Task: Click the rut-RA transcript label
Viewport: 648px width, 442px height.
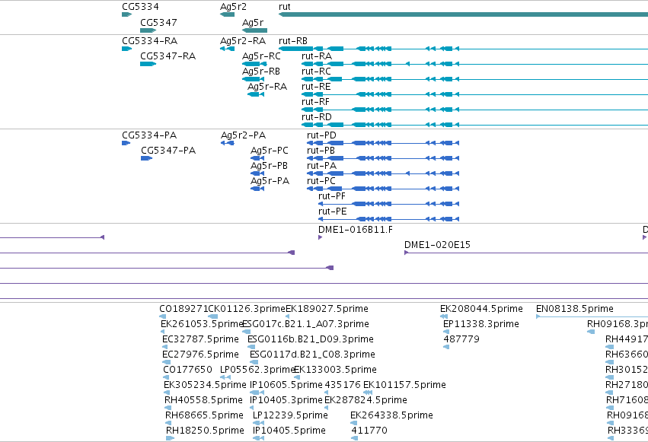Action: pos(317,56)
